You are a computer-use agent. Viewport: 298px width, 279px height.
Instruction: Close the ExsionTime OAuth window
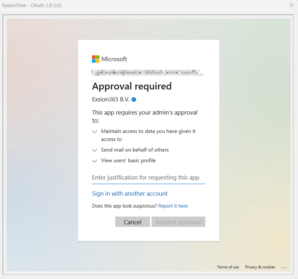pyautogui.click(x=292, y=6)
